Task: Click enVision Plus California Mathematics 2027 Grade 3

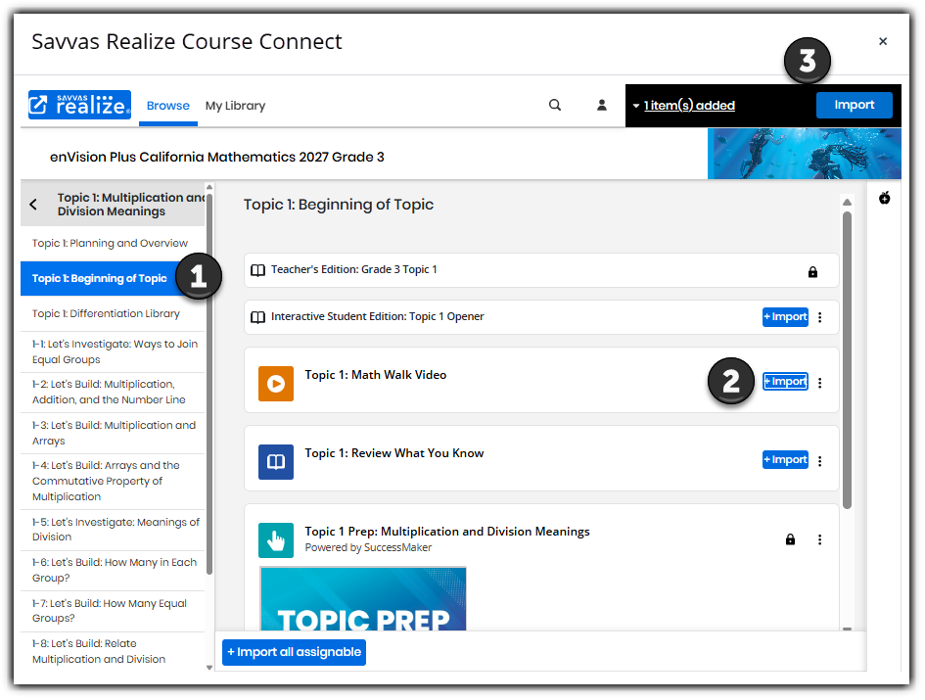Action: 217,157
